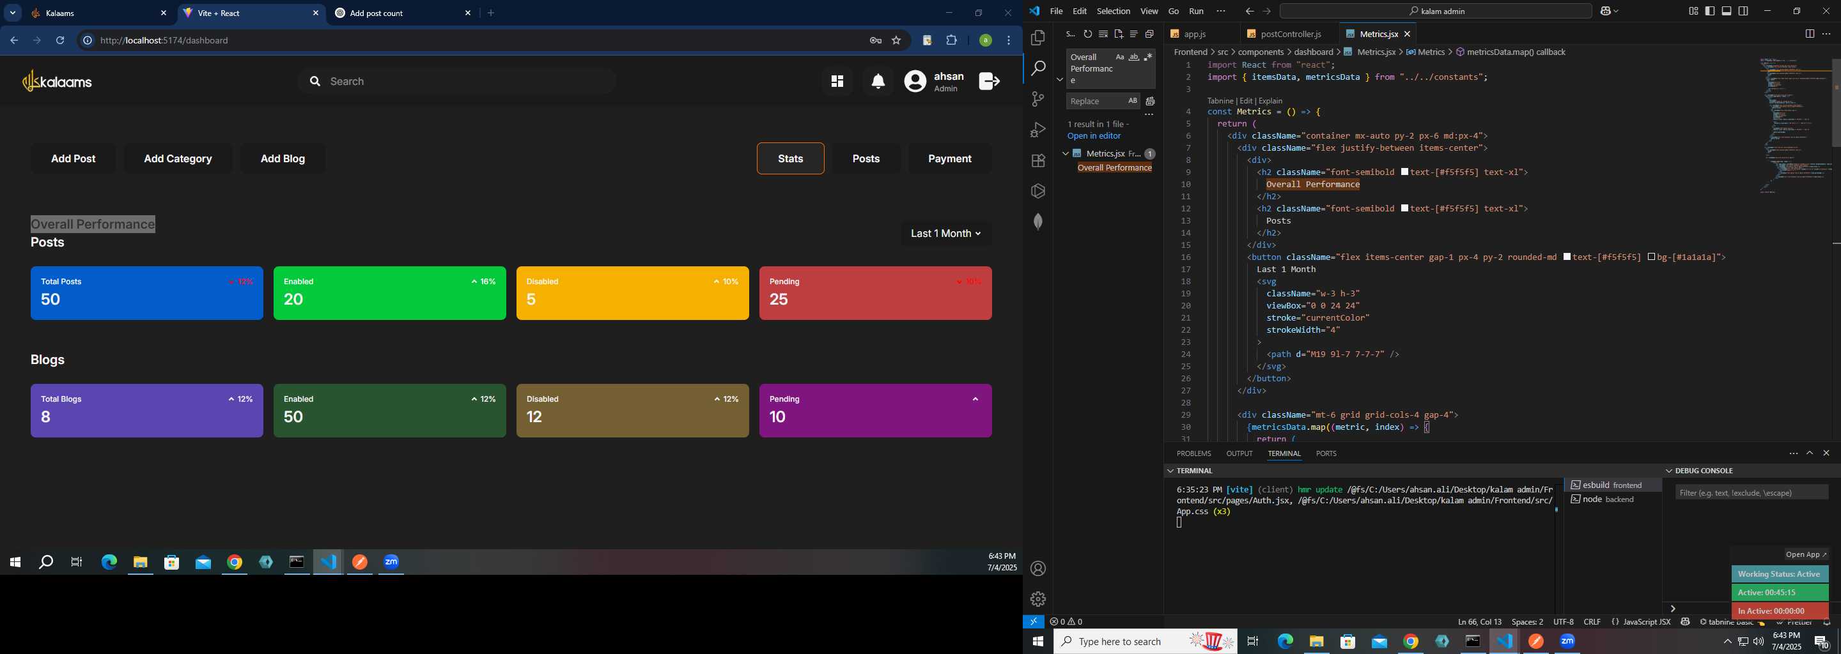Open errors and warnings in status bar
Viewport: 1841px width, 654px height.
(1066, 622)
